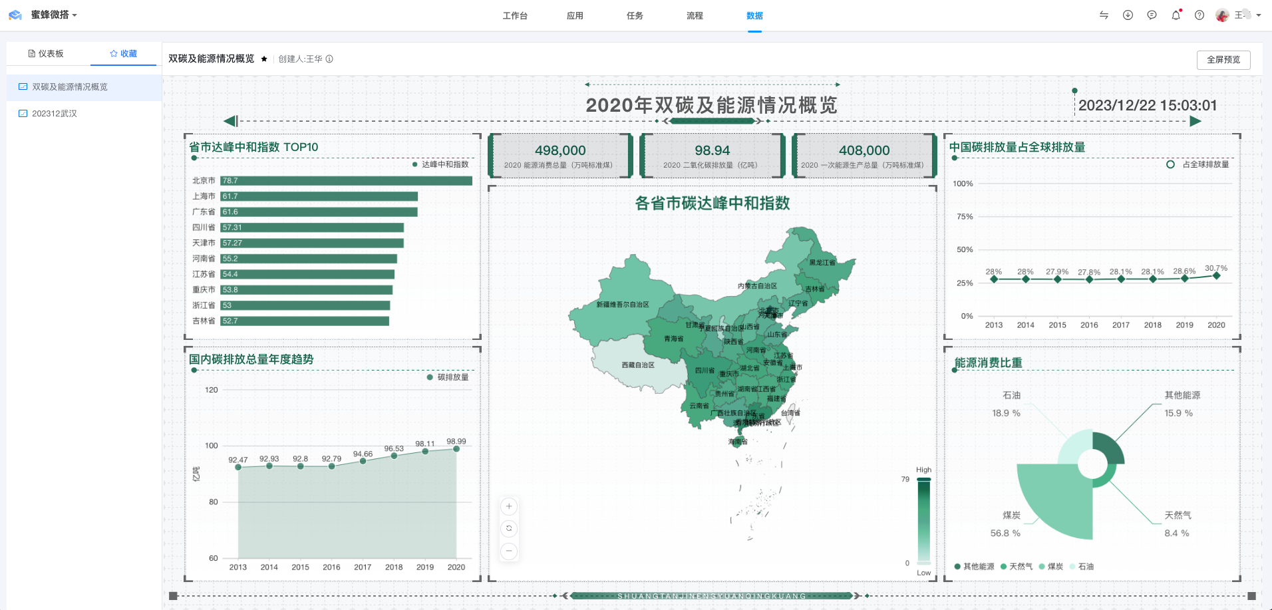Expand the 蜜蜂微搭 workspace dropdown
This screenshot has height=610, width=1272.
[x=75, y=15]
